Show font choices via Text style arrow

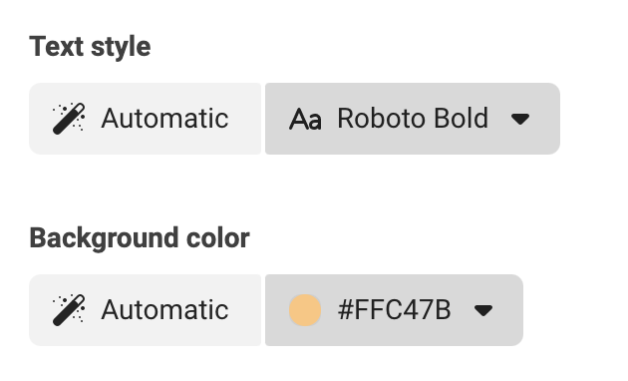tap(520, 119)
